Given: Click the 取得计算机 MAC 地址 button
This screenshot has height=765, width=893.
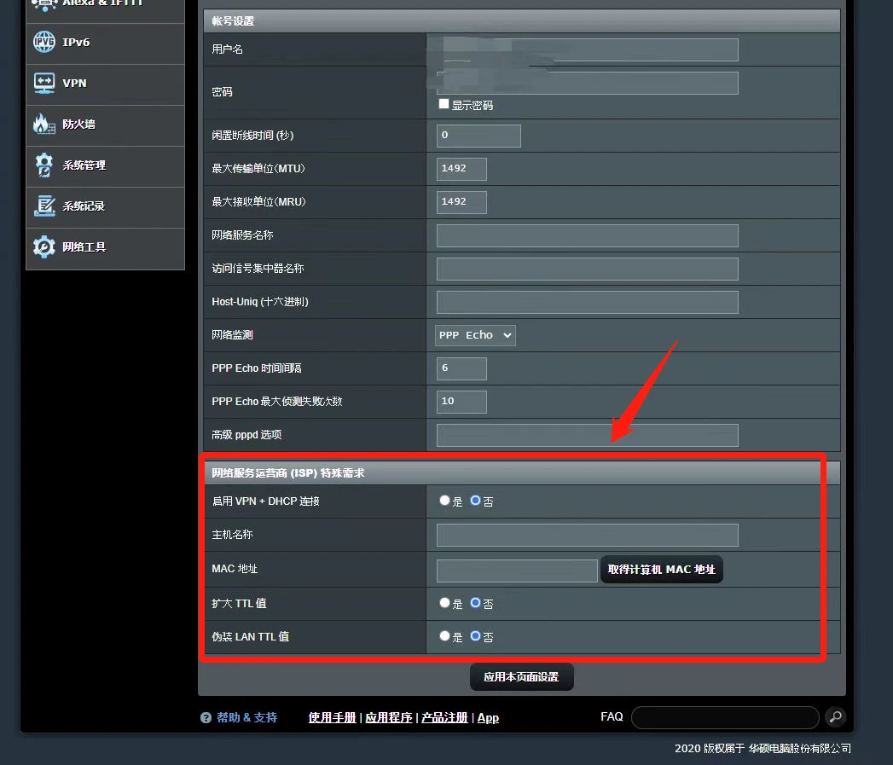Looking at the screenshot, I should click(x=661, y=570).
